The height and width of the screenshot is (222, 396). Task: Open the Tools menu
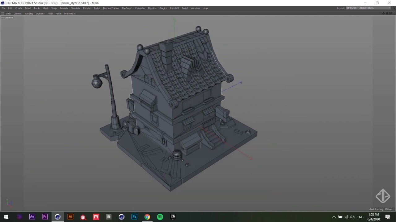tap(37, 8)
